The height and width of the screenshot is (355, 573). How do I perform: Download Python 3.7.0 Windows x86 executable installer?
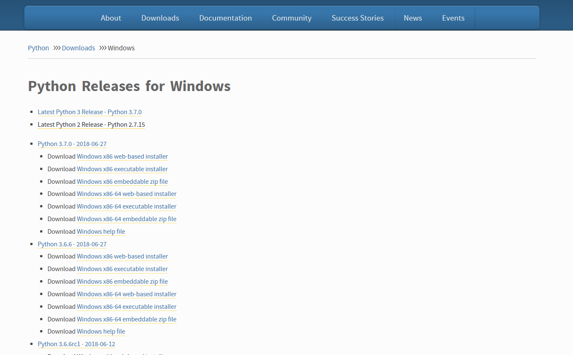122,169
